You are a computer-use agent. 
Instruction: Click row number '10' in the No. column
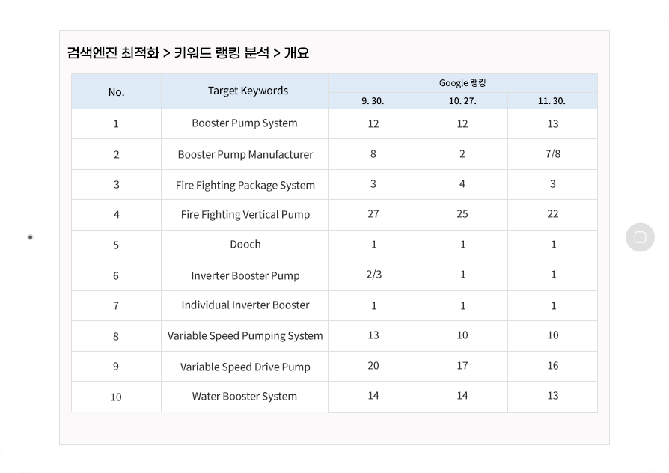click(x=116, y=397)
